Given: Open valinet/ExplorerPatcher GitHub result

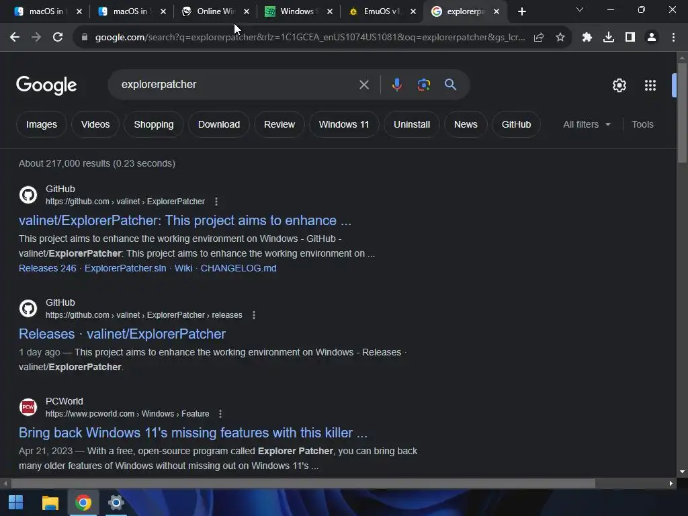Looking at the screenshot, I should [x=185, y=220].
